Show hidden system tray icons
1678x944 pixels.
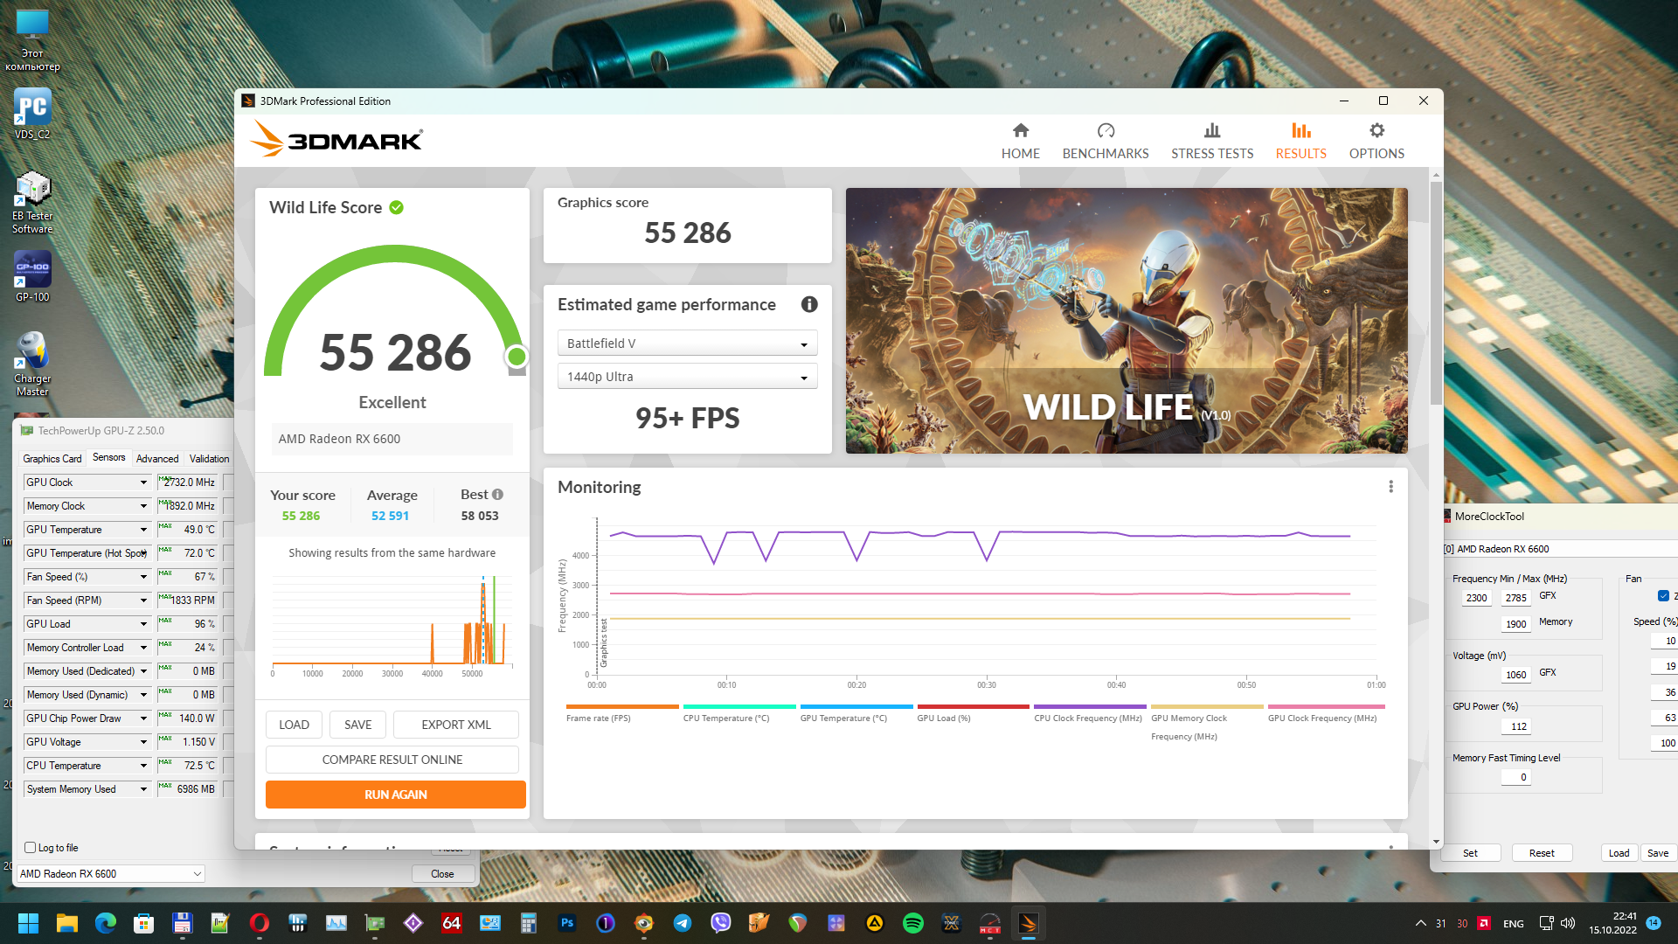(1420, 923)
